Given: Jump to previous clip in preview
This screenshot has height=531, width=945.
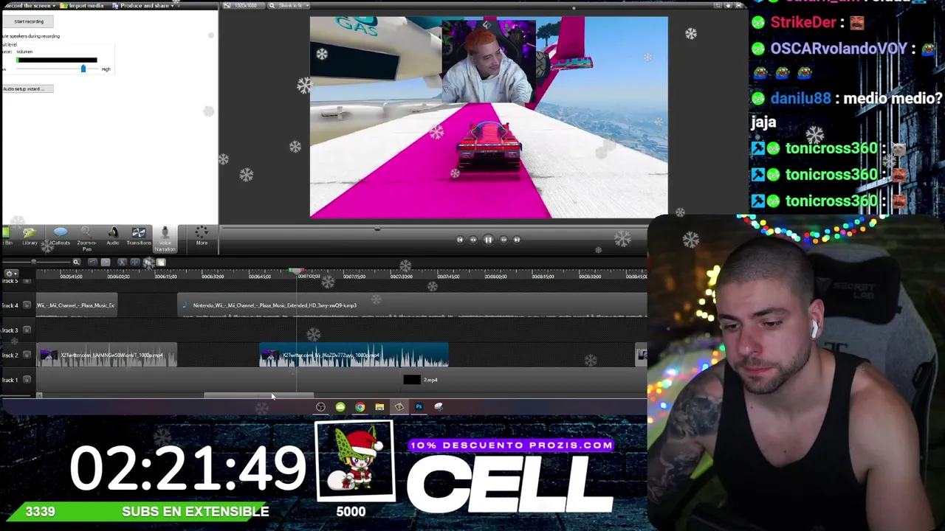Looking at the screenshot, I should point(459,240).
